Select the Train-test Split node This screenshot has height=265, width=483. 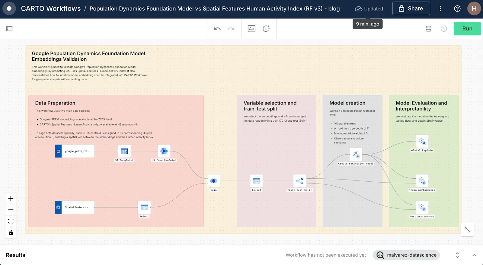[x=299, y=181]
